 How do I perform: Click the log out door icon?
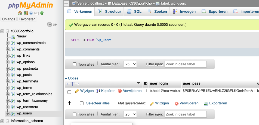26,13
